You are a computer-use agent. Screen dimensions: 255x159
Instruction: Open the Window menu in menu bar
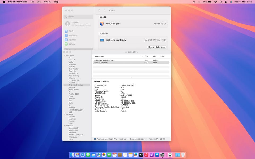[47, 2]
